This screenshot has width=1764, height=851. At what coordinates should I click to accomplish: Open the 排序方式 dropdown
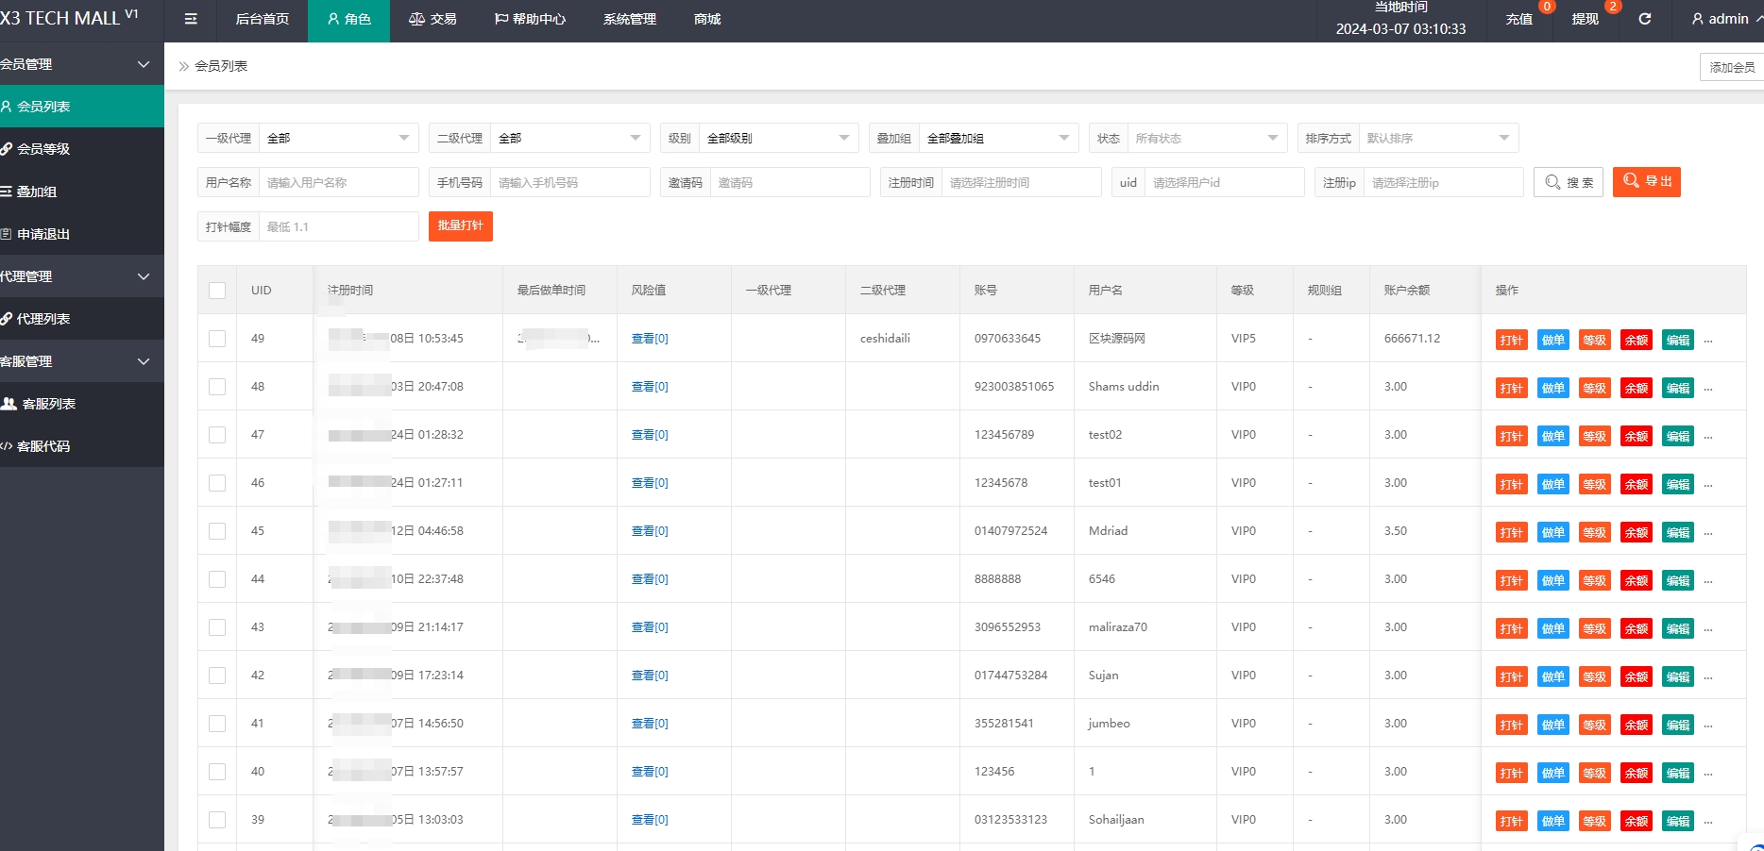point(1439,138)
